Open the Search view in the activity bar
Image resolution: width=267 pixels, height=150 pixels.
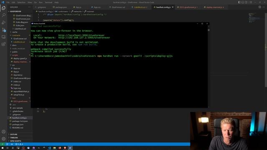click(x=3, y=15)
